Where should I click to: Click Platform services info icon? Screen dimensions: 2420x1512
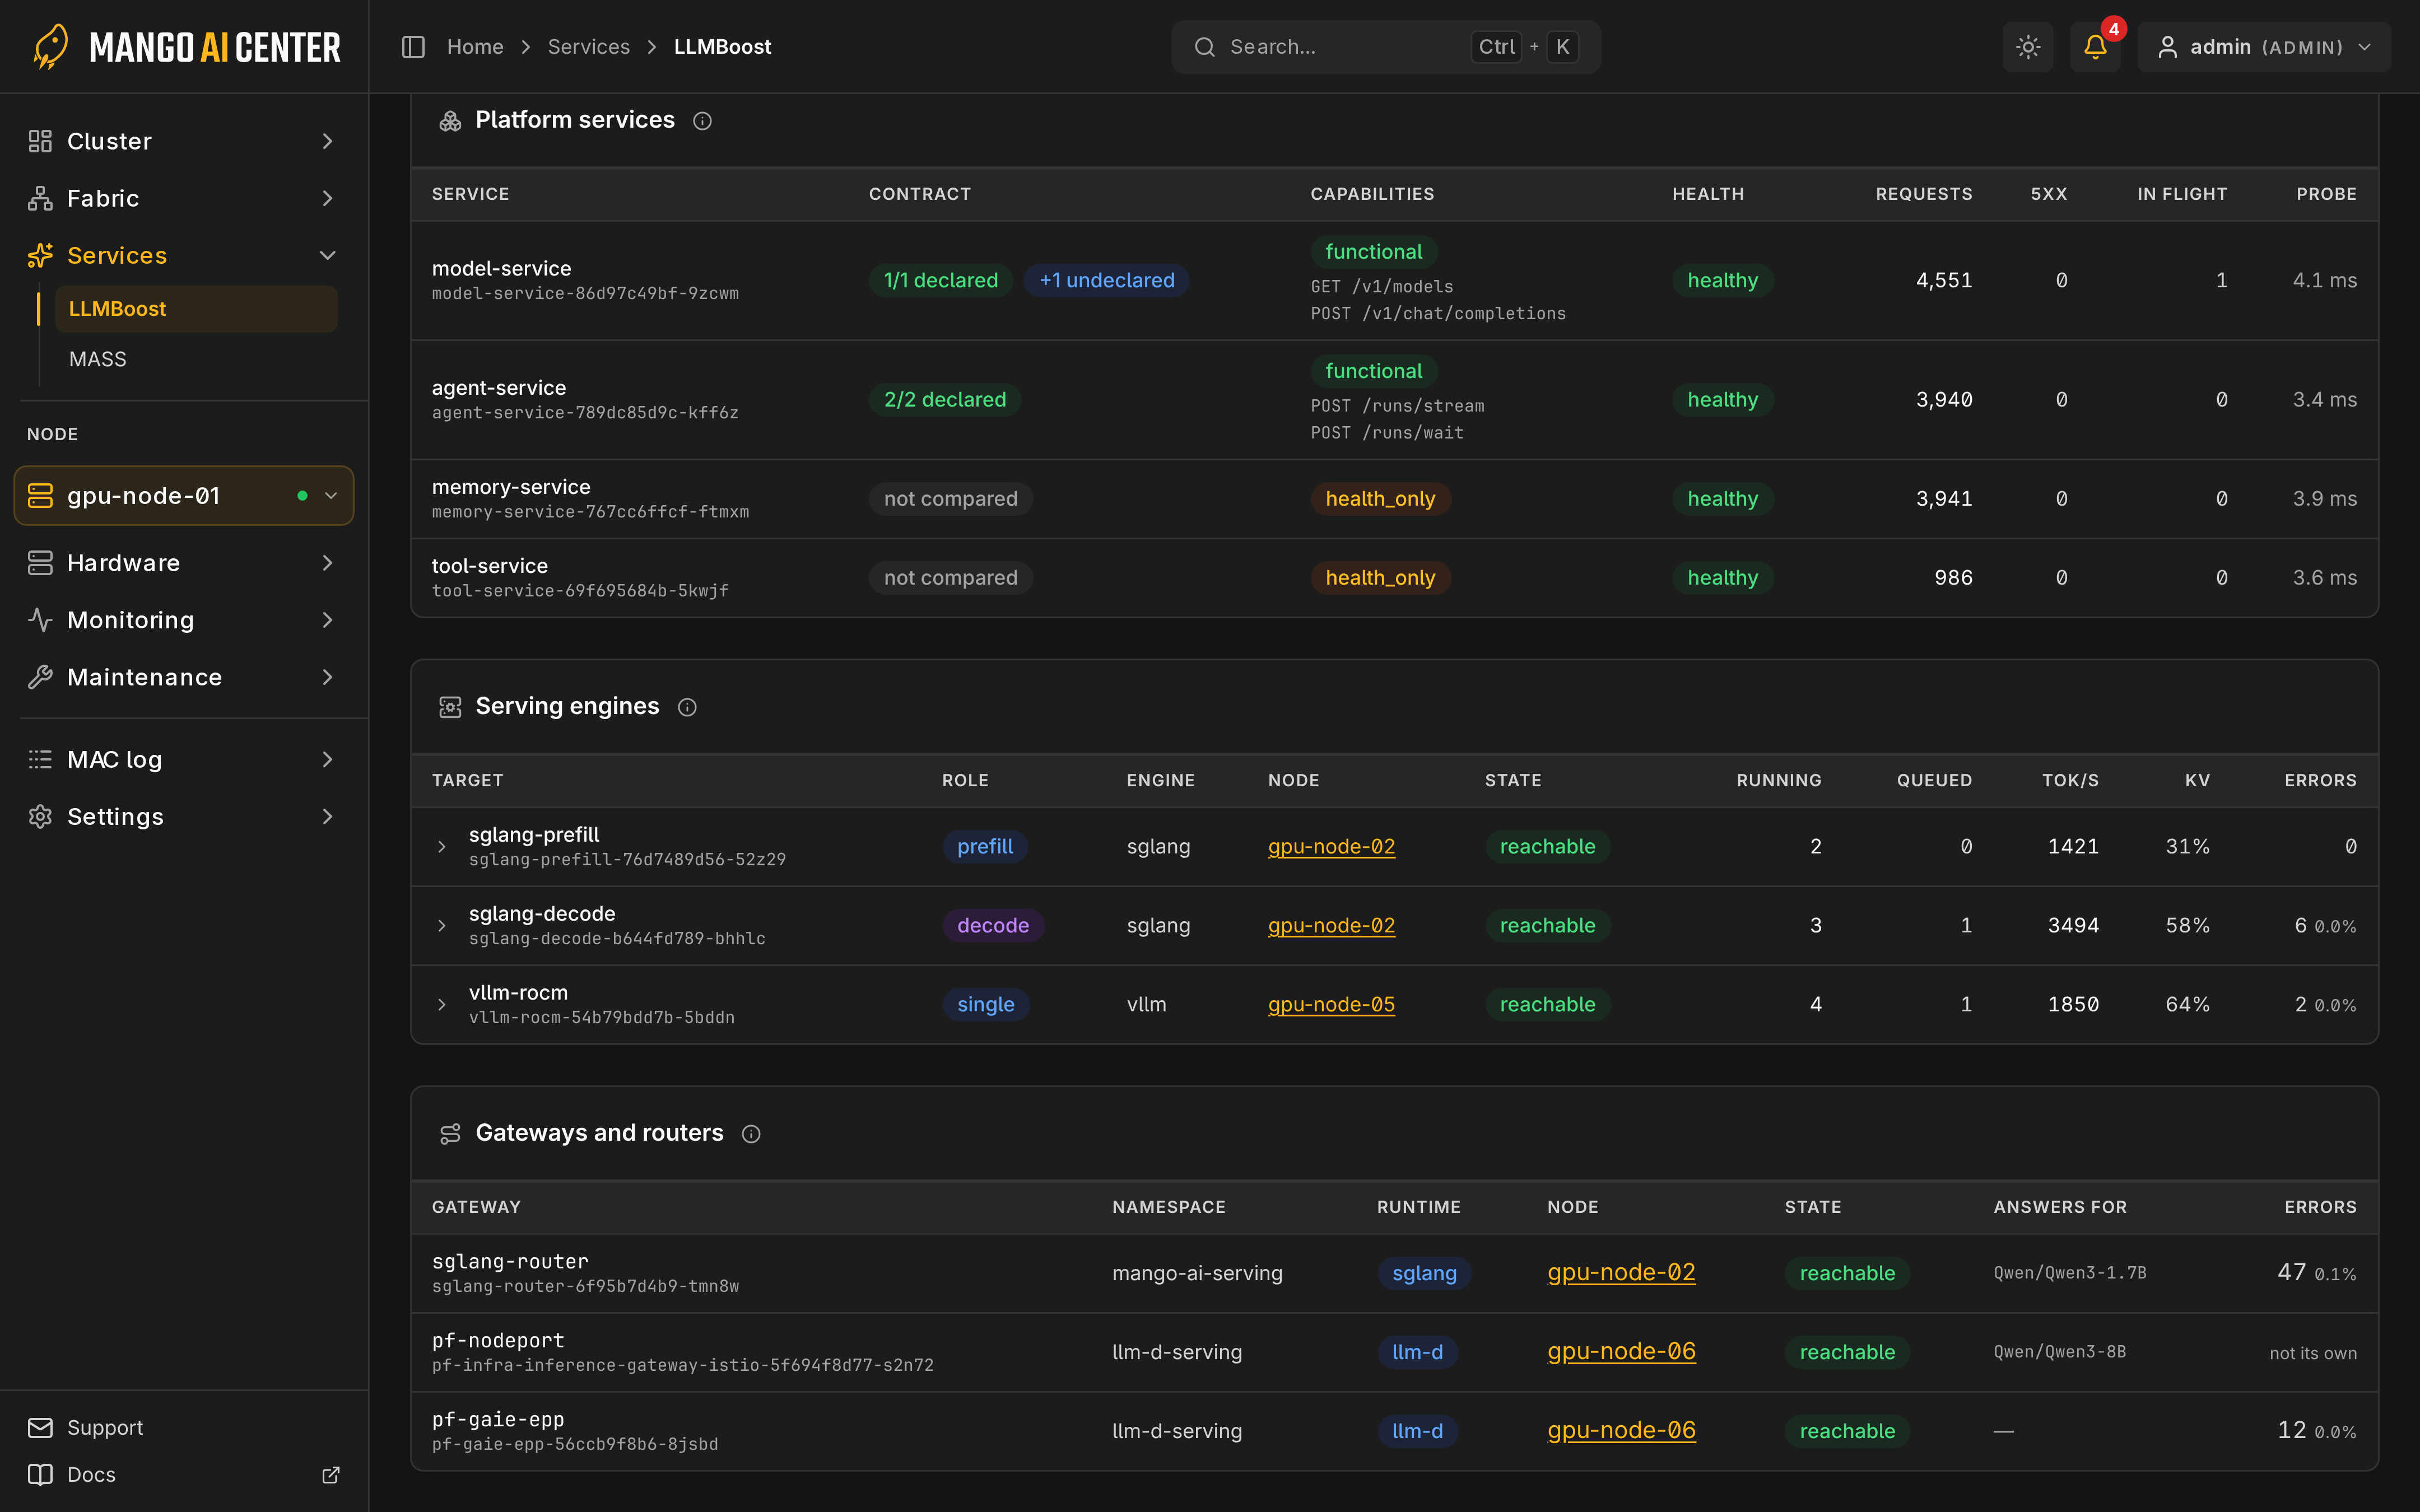pos(702,121)
